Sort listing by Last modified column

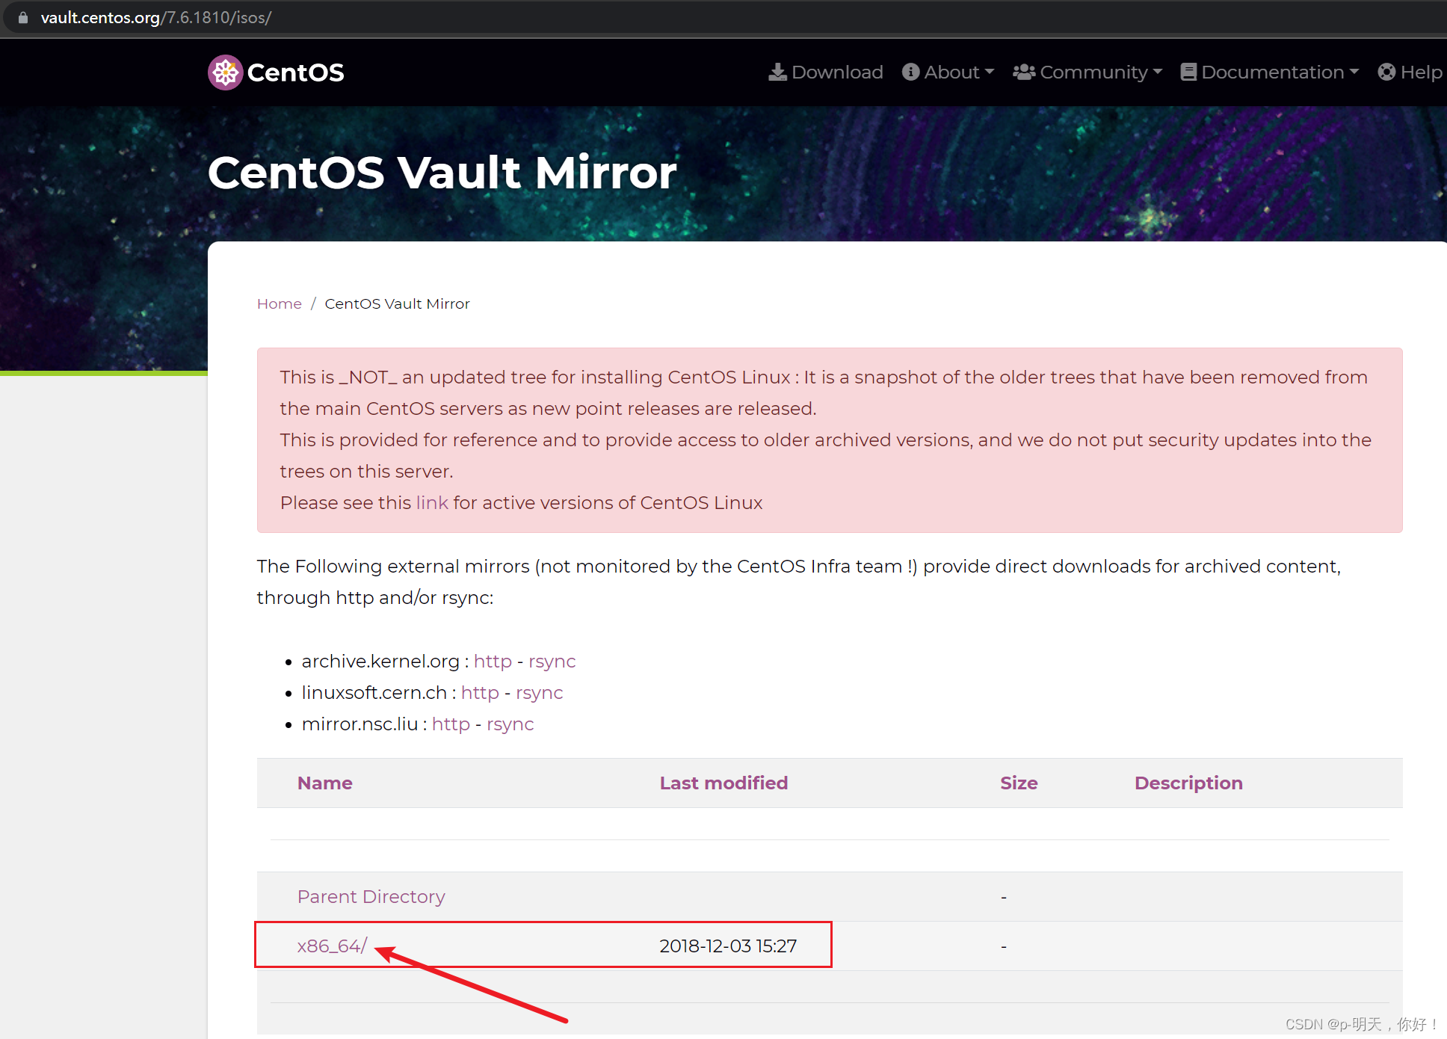tap(723, 783)
